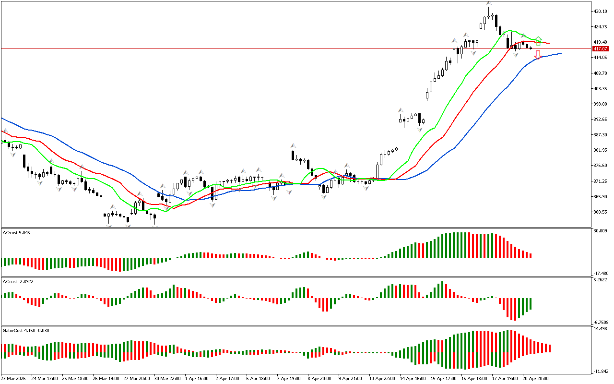This screenshot has height=384, width=614.
Task: Select the up fractal above the highest candle
Action: pyautogui.click(x=488, y=4)
